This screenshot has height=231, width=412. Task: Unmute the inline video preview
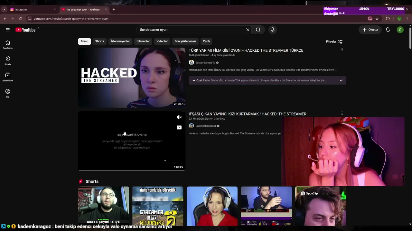(179, 117)
